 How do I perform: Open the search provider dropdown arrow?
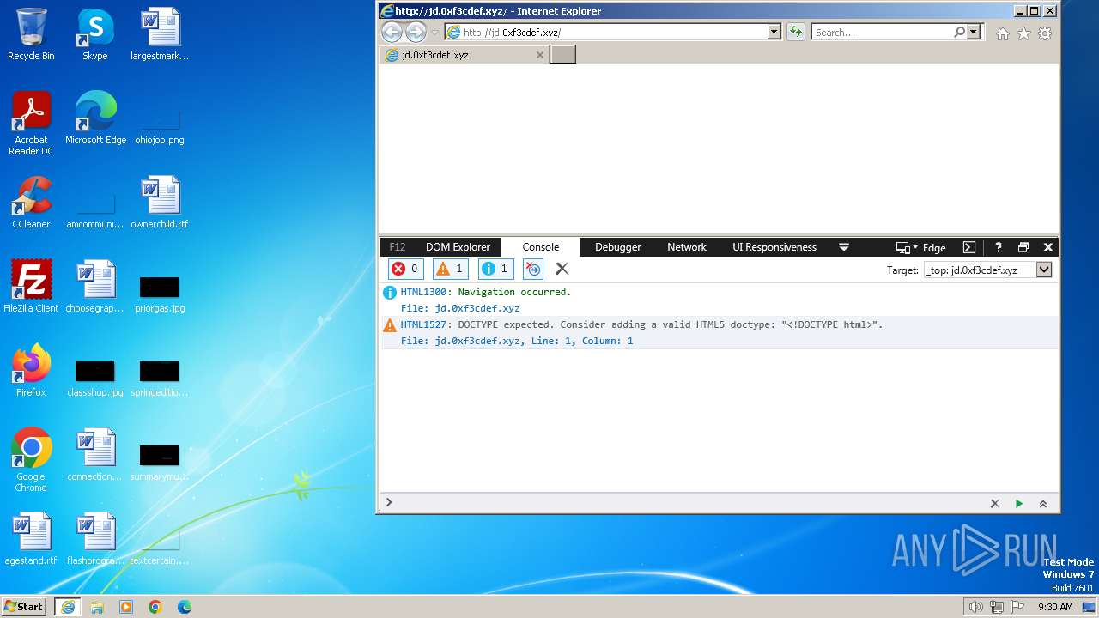pyautogui.click(x=974, y=32)
